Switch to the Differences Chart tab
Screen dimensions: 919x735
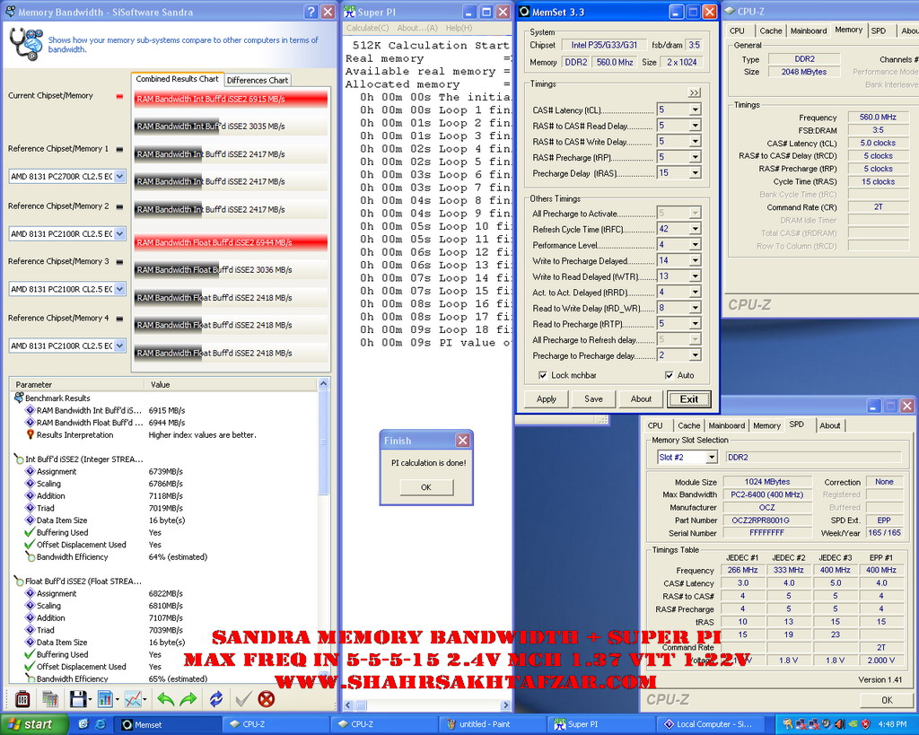pyautogui.click(x=258, y=80)
